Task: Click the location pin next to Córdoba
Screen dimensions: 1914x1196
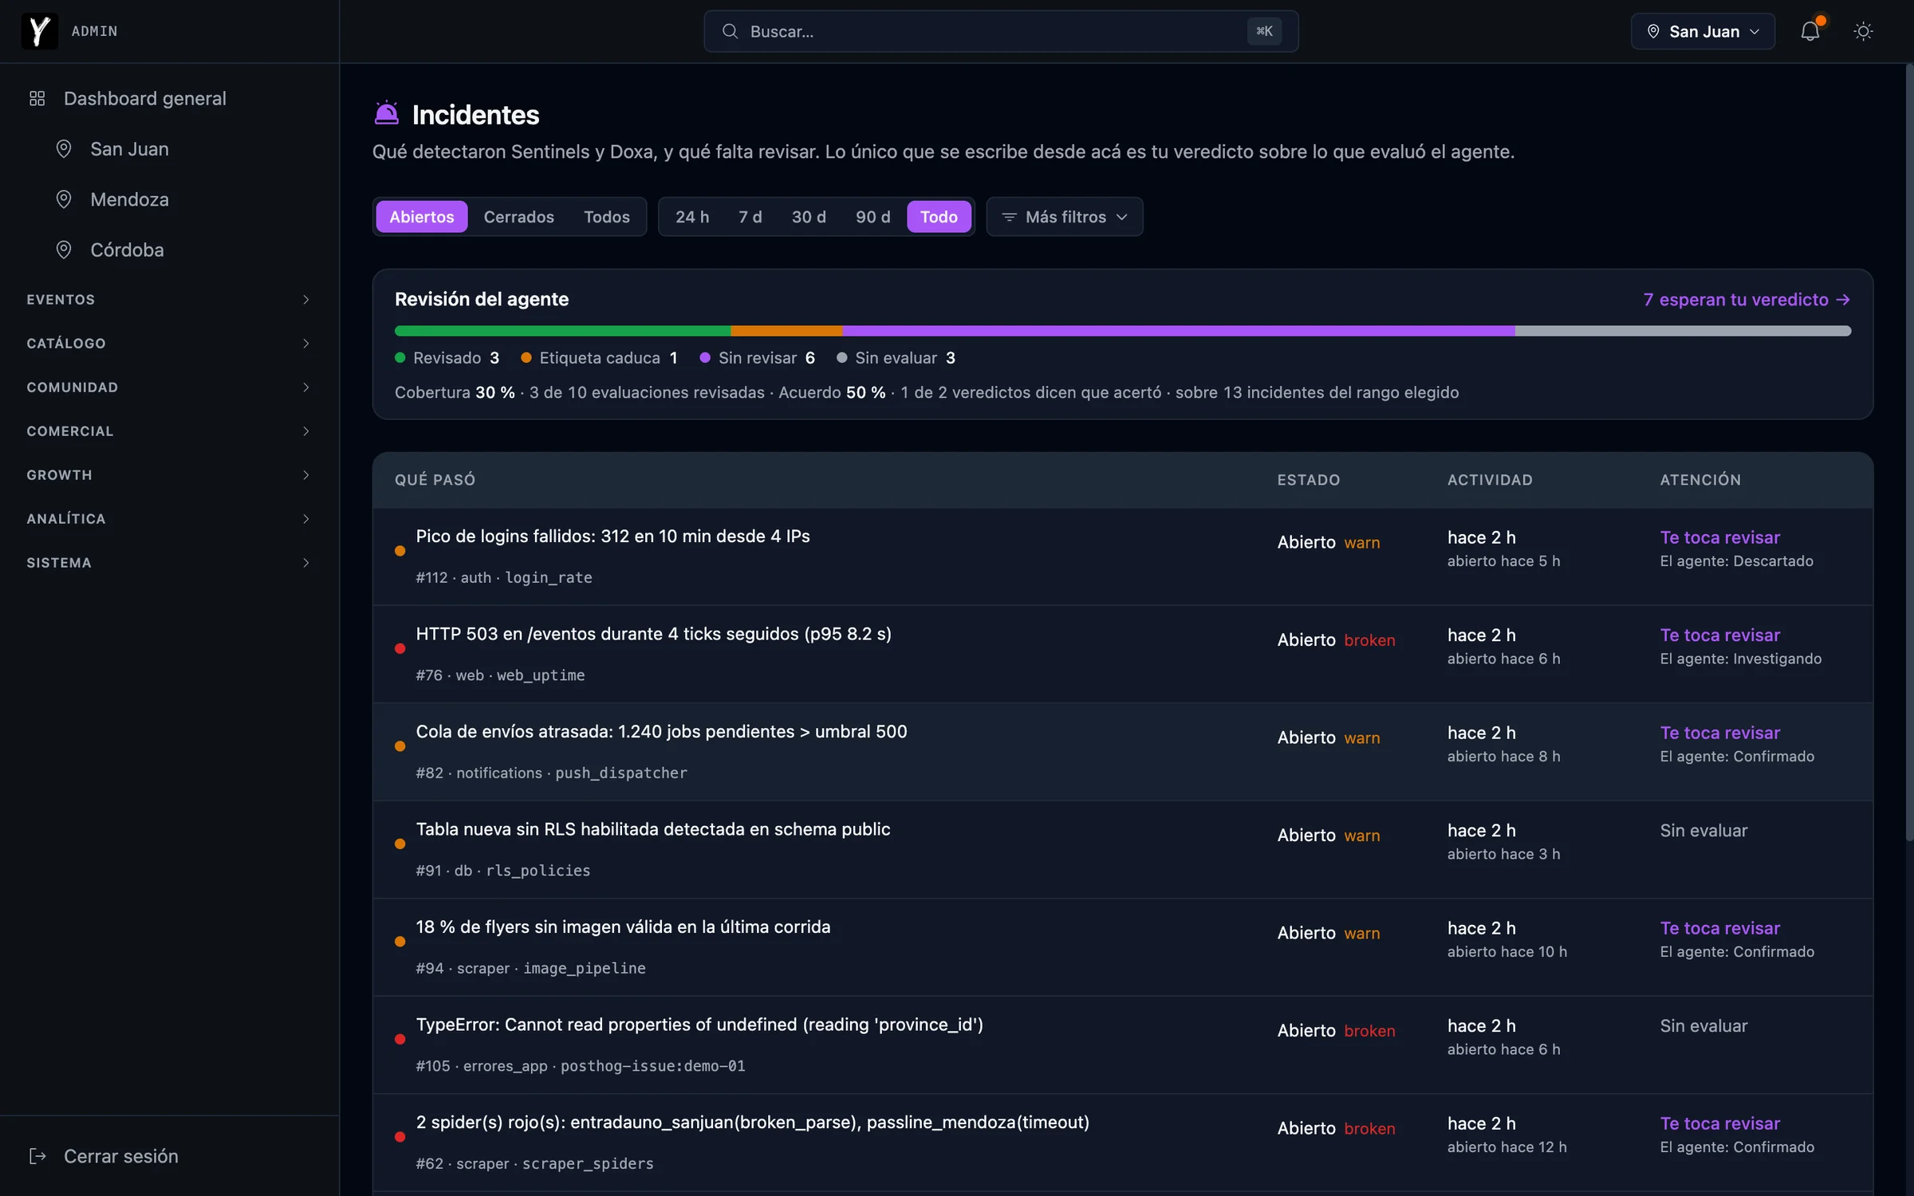Action: 64,250
